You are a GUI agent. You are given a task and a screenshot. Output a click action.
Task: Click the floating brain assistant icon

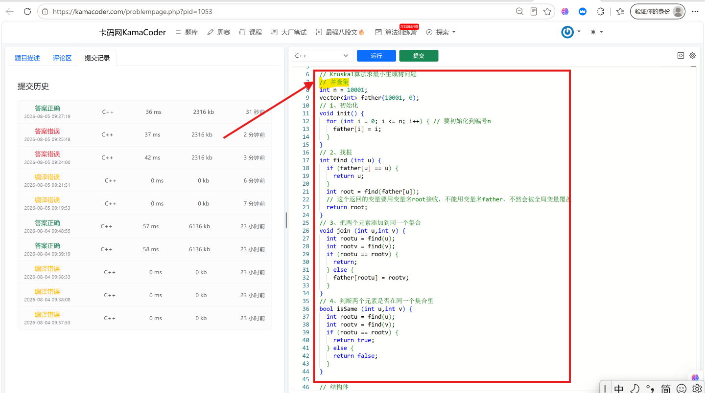tap(695, 377)
